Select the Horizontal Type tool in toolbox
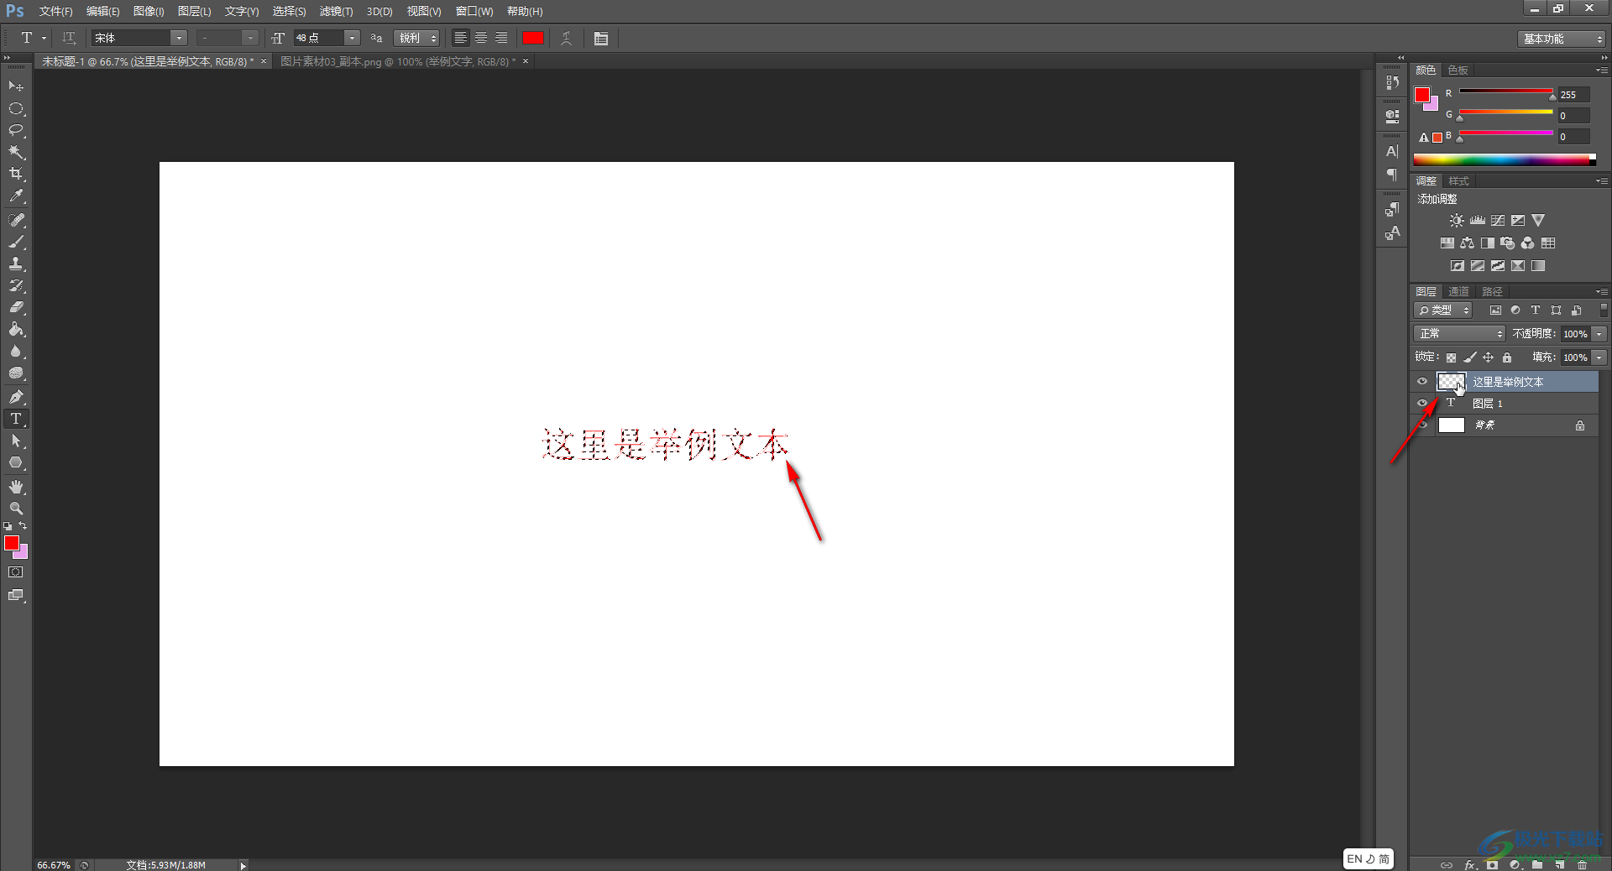Screen dimensions: 1612x871 click(x=16, y=419)
